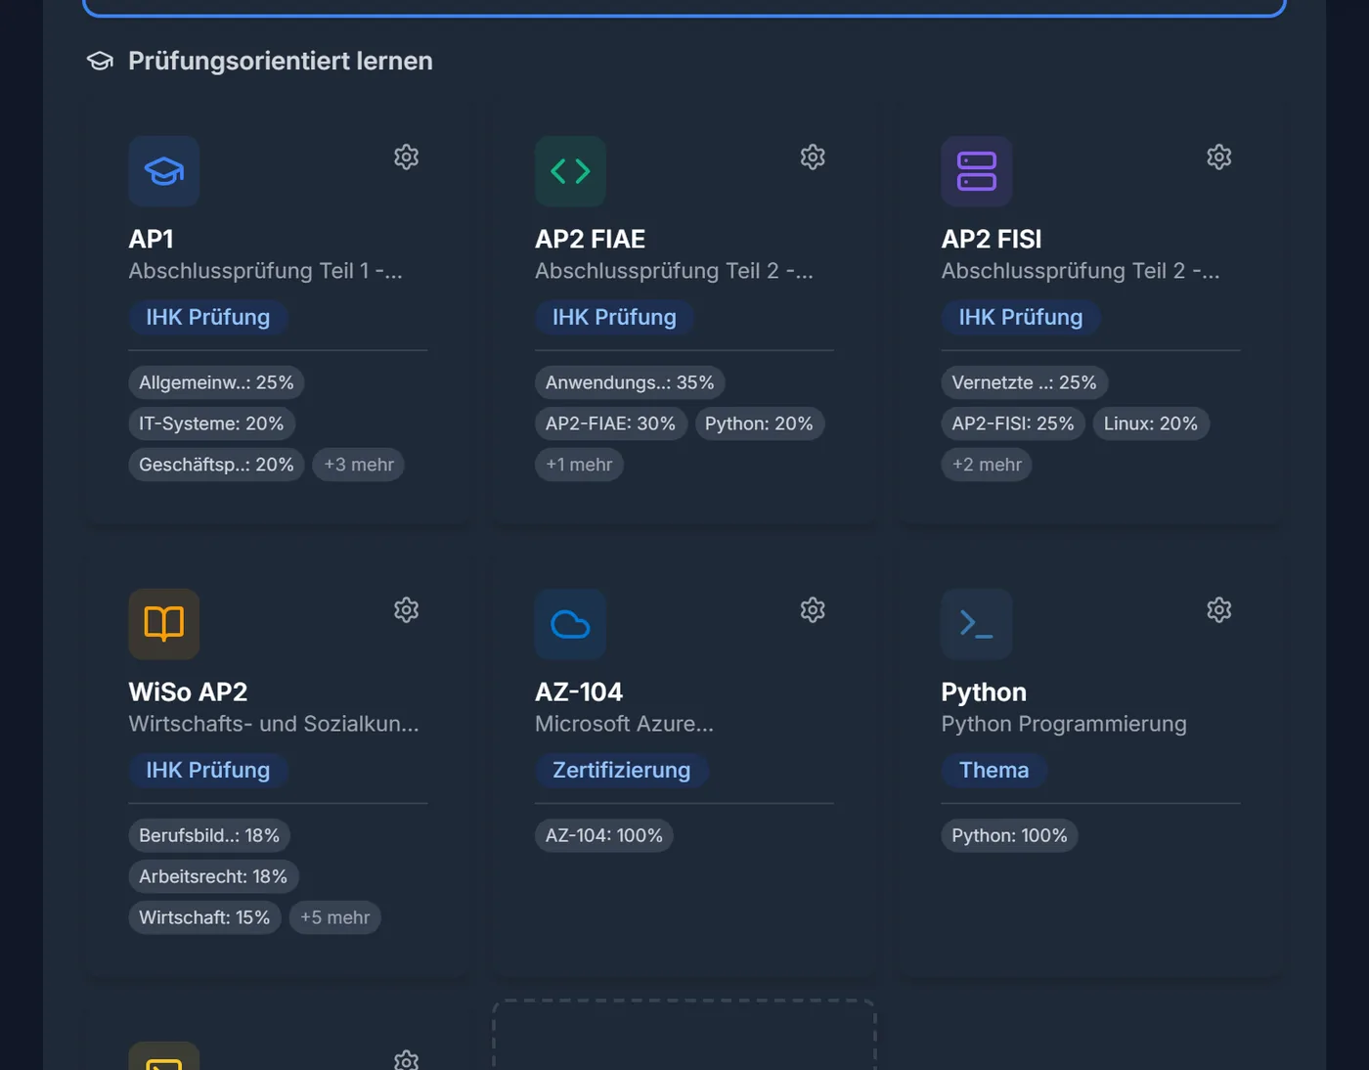Click the 'Arbeitsrecht: 18%' chip
The image size is (1369, 1070).
[x=213, y=876]
